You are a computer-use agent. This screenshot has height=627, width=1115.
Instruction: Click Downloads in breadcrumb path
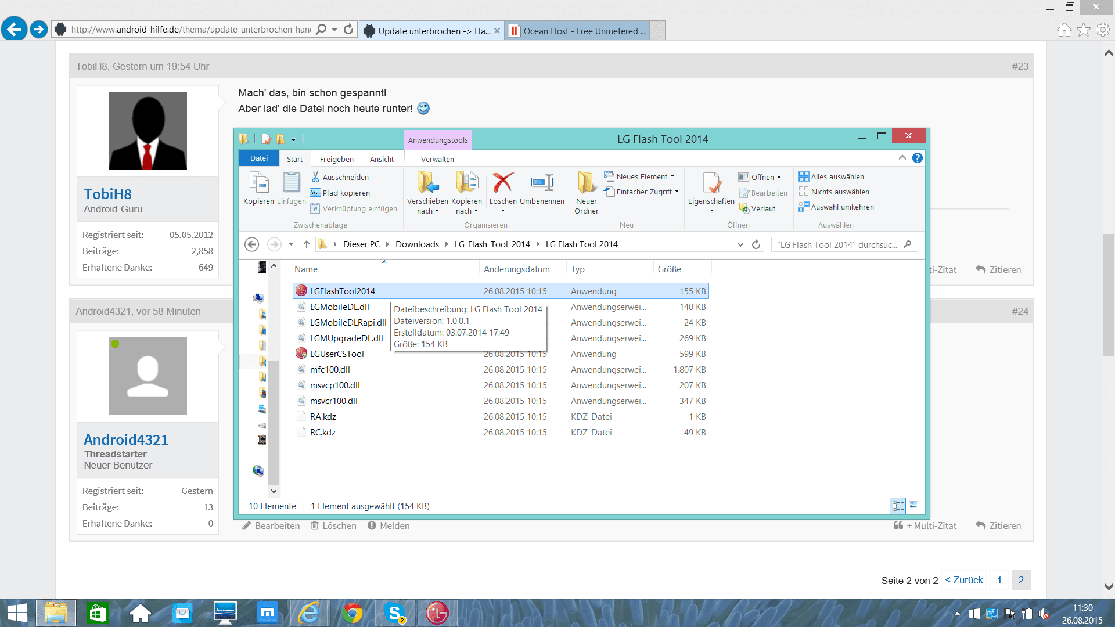click(417, 244)
